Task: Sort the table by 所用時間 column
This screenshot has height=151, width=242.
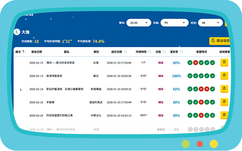Action: pos(150,52)
